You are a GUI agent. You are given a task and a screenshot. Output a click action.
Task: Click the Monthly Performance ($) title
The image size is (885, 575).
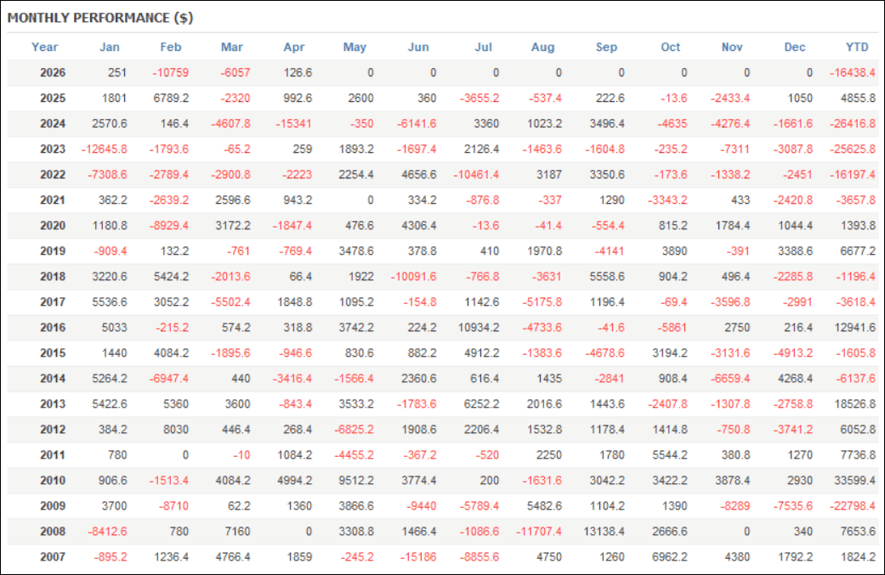coord(100,18)
